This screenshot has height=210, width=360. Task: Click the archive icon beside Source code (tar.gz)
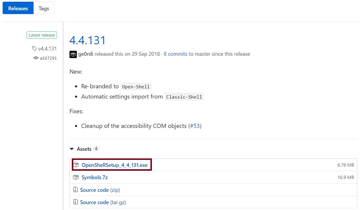pos(75,202)
